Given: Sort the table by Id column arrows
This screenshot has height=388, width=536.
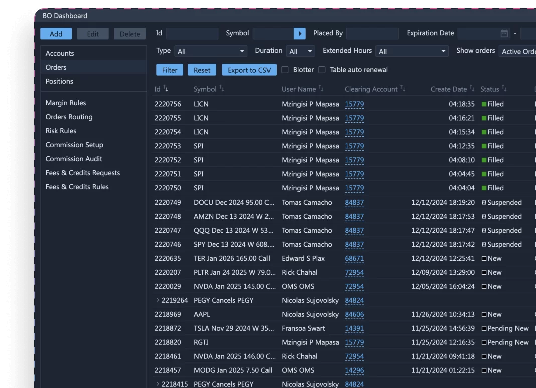Looking at the screenshot, I should point(166,89).
